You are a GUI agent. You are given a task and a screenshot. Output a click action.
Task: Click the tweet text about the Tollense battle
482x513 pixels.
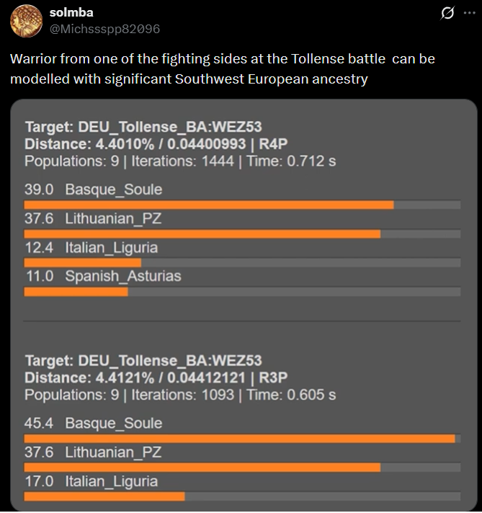coord(222,68)
